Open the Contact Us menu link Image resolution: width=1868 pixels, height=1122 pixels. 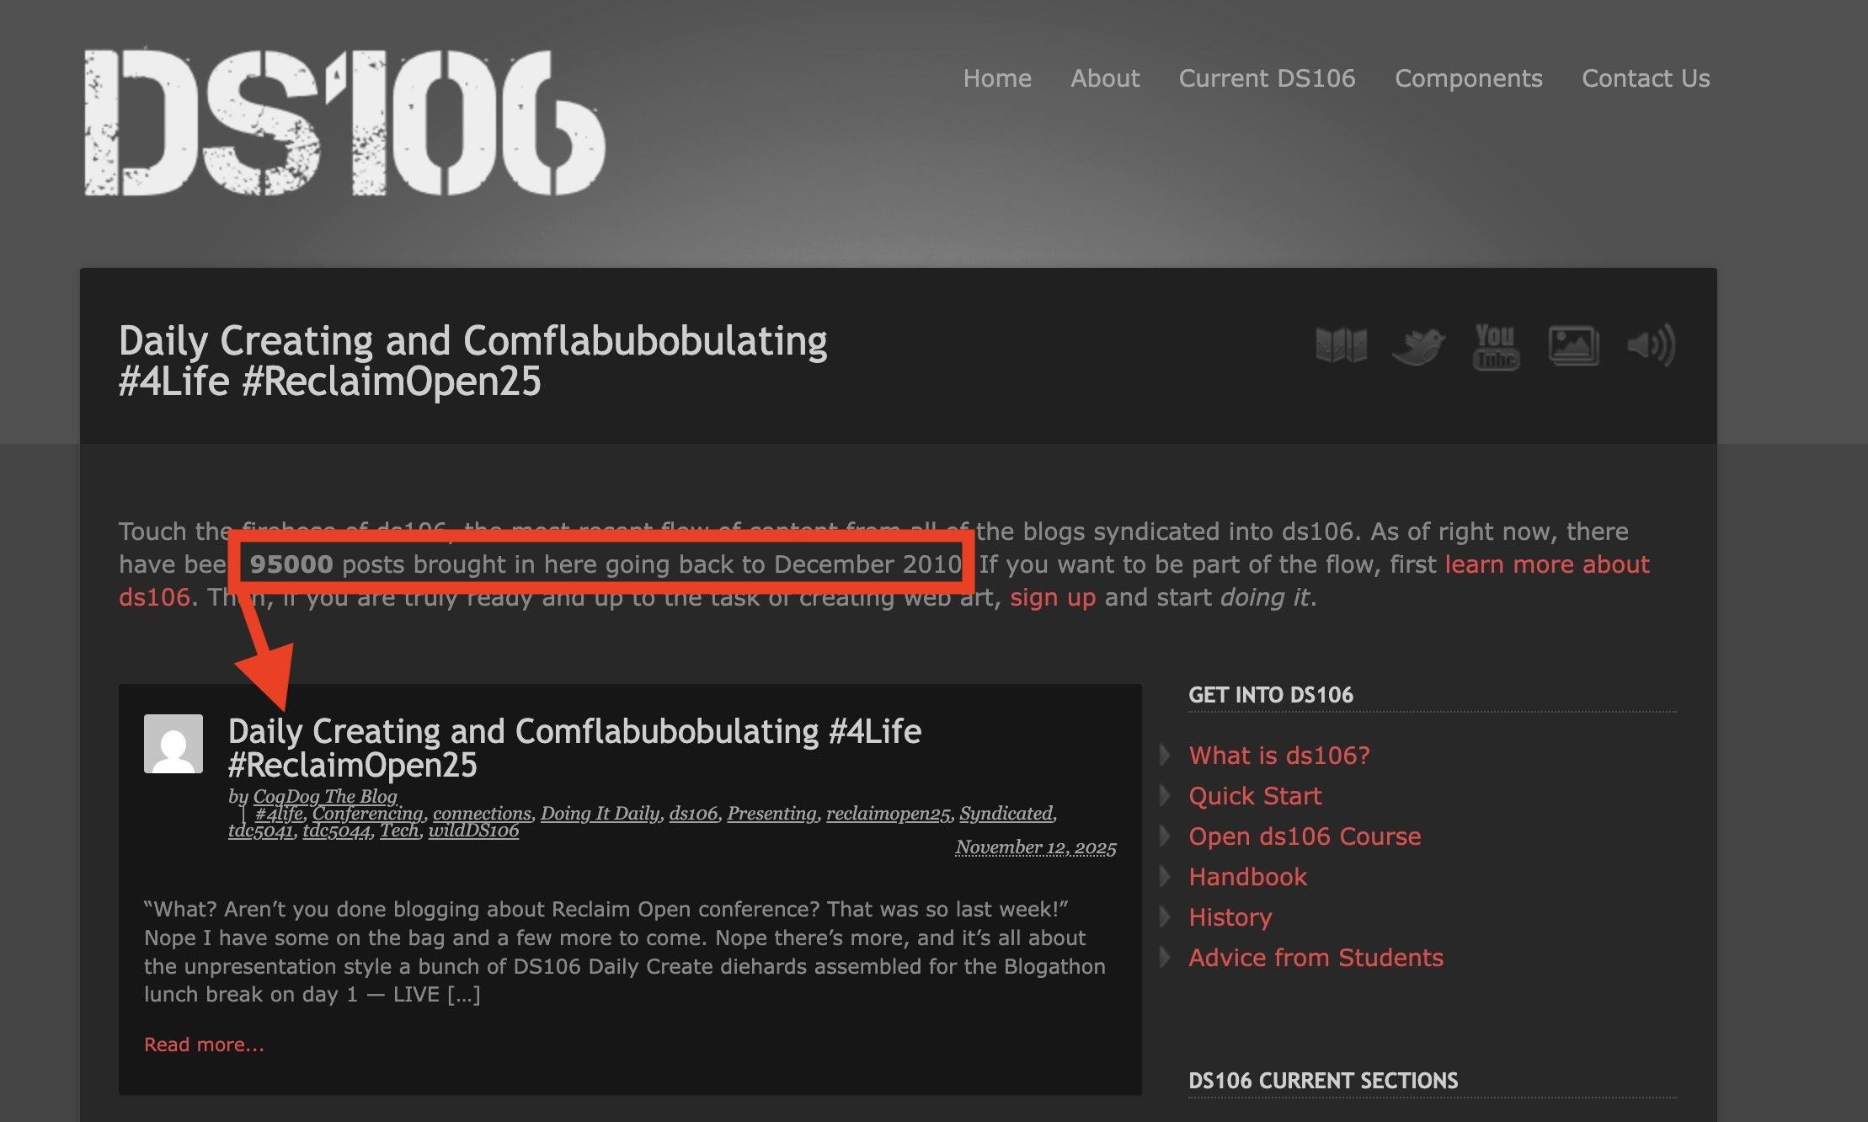coord(1646,78)
